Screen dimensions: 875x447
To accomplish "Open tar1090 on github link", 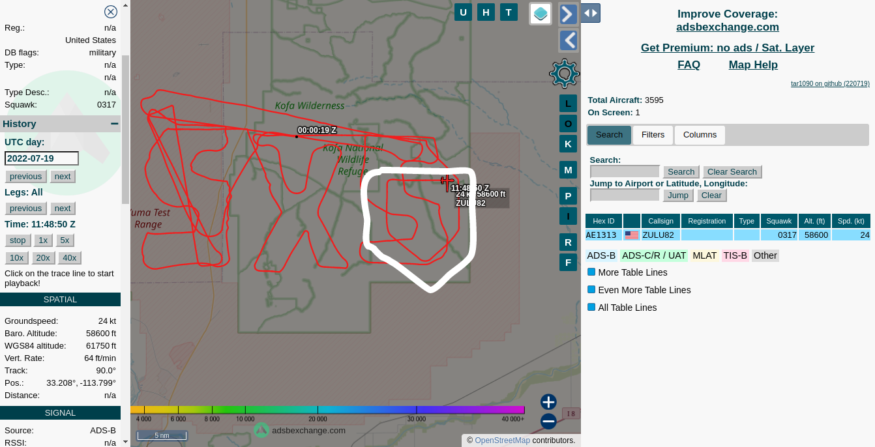I will (830, 83).
